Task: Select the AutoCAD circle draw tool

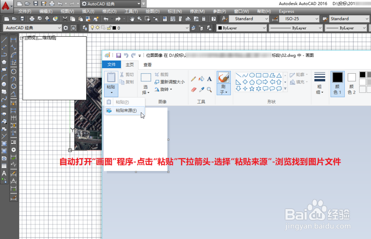Action: pyautogui.click(x=4, y=84)
